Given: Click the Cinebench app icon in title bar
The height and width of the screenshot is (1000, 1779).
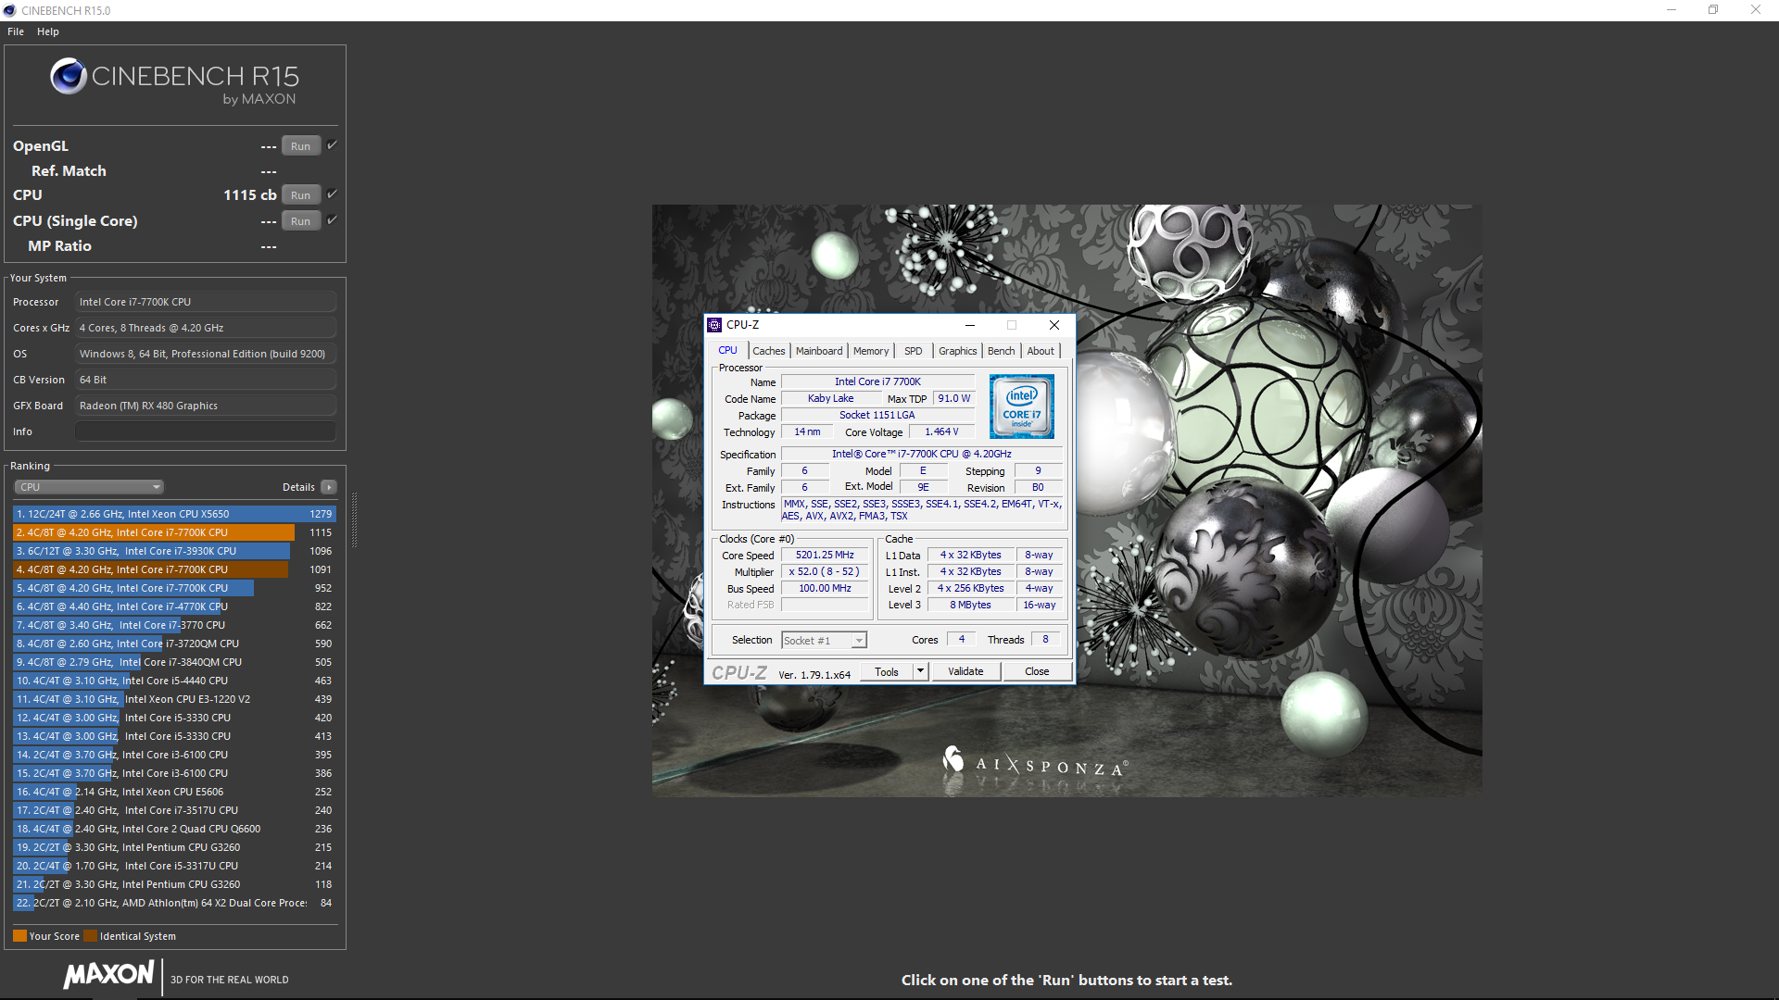Looking at the screenshot, I should 9,10.
